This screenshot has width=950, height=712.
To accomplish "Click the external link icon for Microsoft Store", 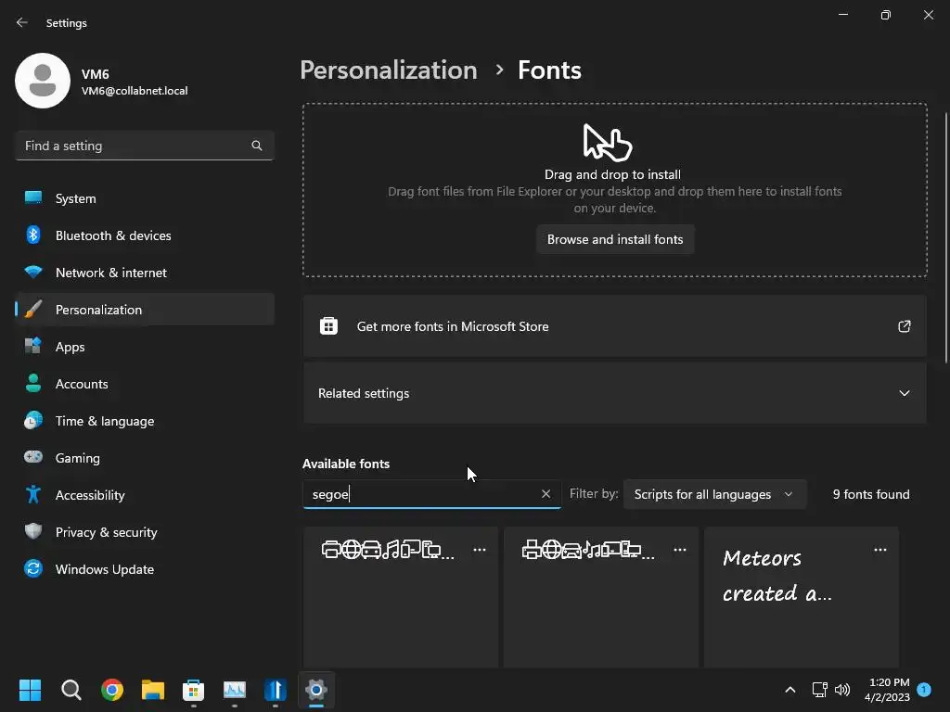I will [x=904, y=326].
